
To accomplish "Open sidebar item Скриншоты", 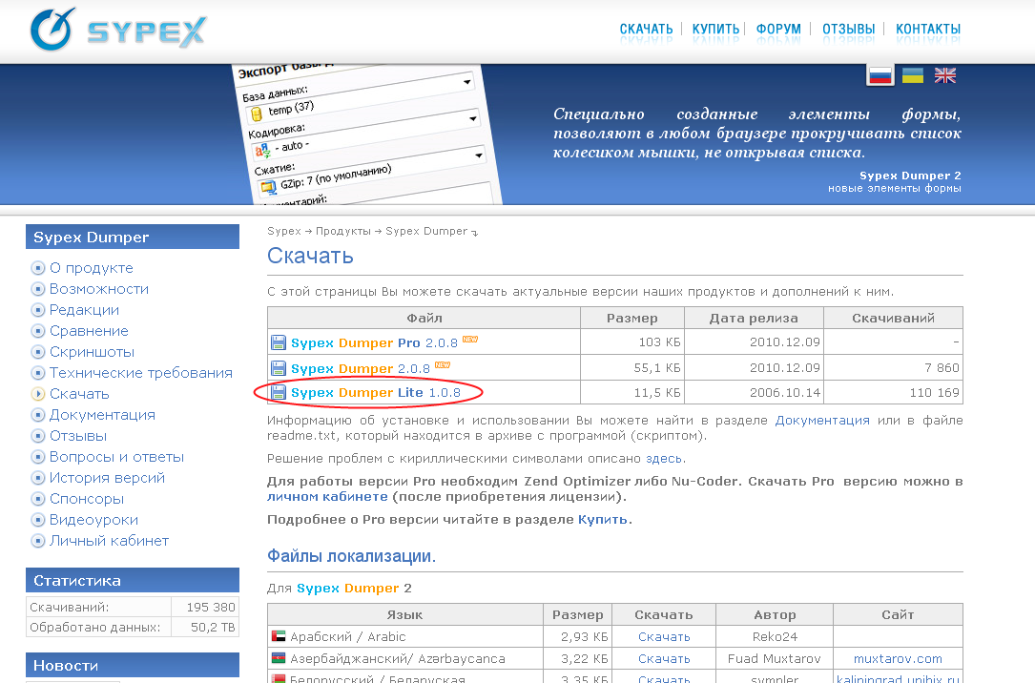I will [x=92, y=352].
